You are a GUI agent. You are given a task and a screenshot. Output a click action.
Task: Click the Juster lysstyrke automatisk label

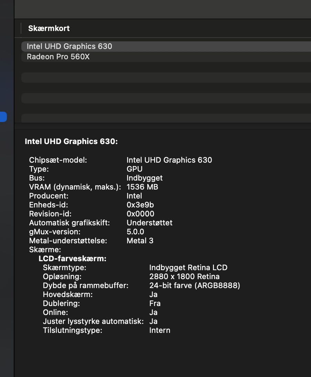(93, 322)
